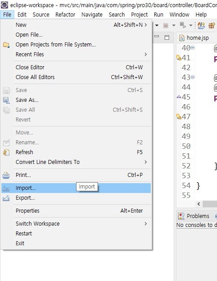Switch to the Problems view tab

click(194, 216)
